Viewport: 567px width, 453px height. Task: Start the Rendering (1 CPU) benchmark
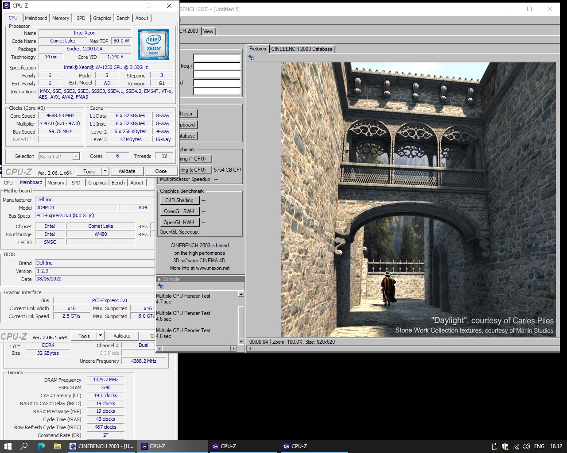pyautogui.click(x=195, y=159)
